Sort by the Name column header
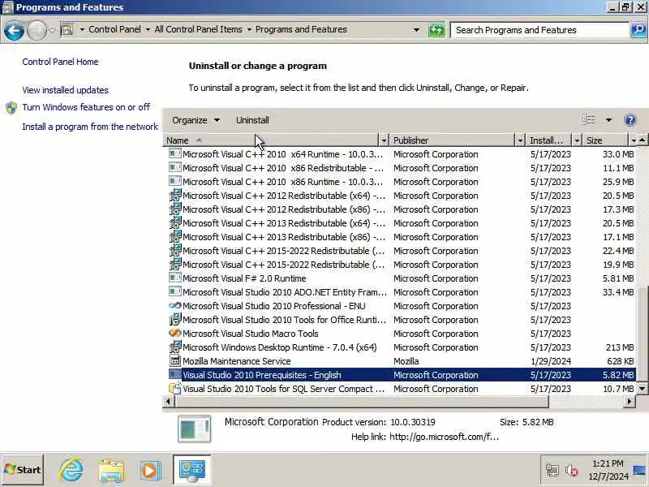Viewport: 649px width, 487px height. tap(271, 140)
